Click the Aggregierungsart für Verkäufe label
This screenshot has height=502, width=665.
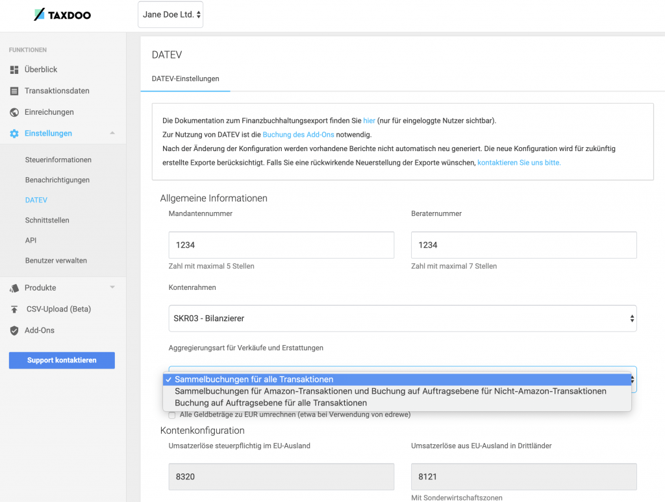click(246, 348)
